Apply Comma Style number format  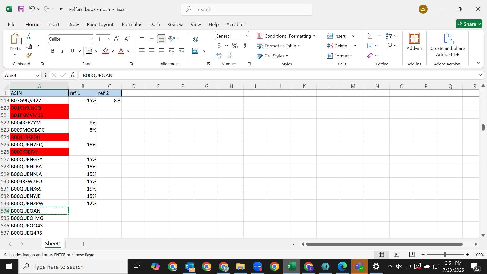pos(245,46)
